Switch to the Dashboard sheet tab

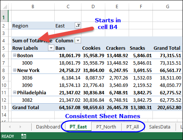click(x=48, y=127)
